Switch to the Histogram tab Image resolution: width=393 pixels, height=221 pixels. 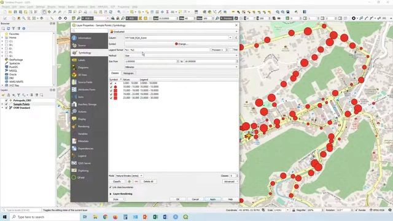(x=128, y=73)
